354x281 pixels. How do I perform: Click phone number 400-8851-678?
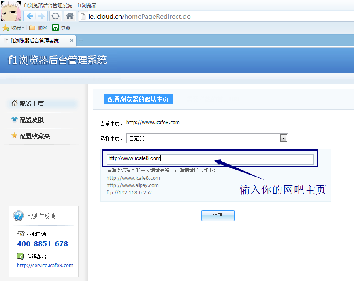point(43,244)
